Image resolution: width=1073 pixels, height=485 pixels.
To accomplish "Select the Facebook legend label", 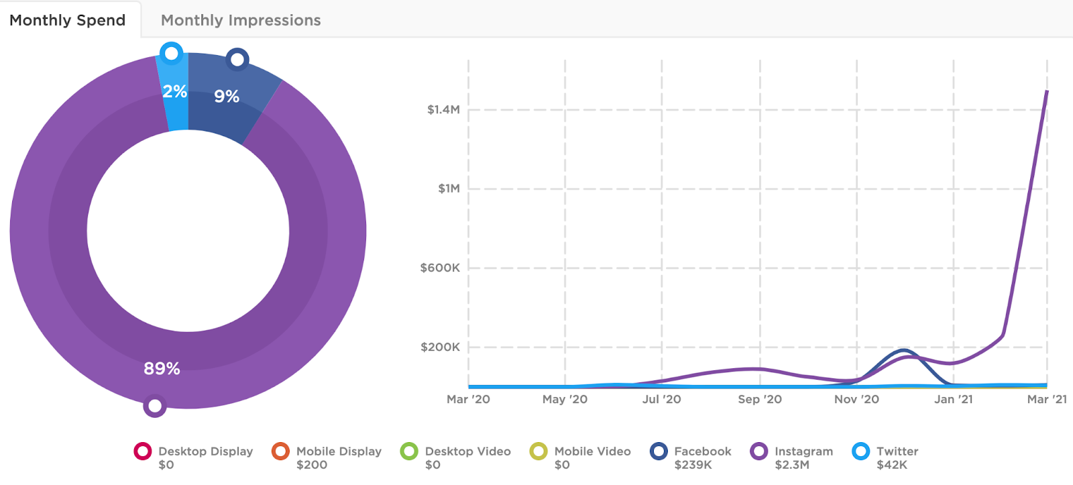I will click(x=703, y=451).
